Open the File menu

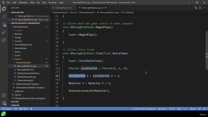(x=8, y=3)
